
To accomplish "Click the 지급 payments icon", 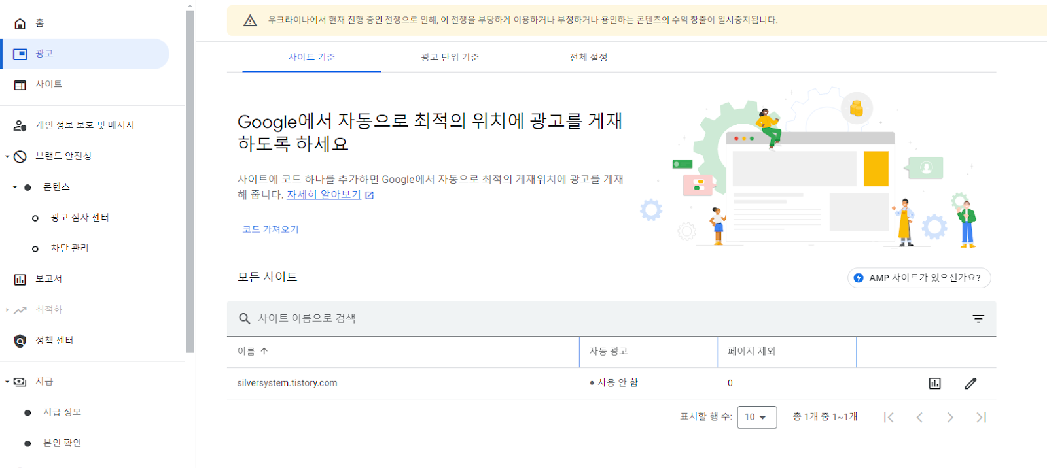I will pyautogui.click(x=20, y=382).
